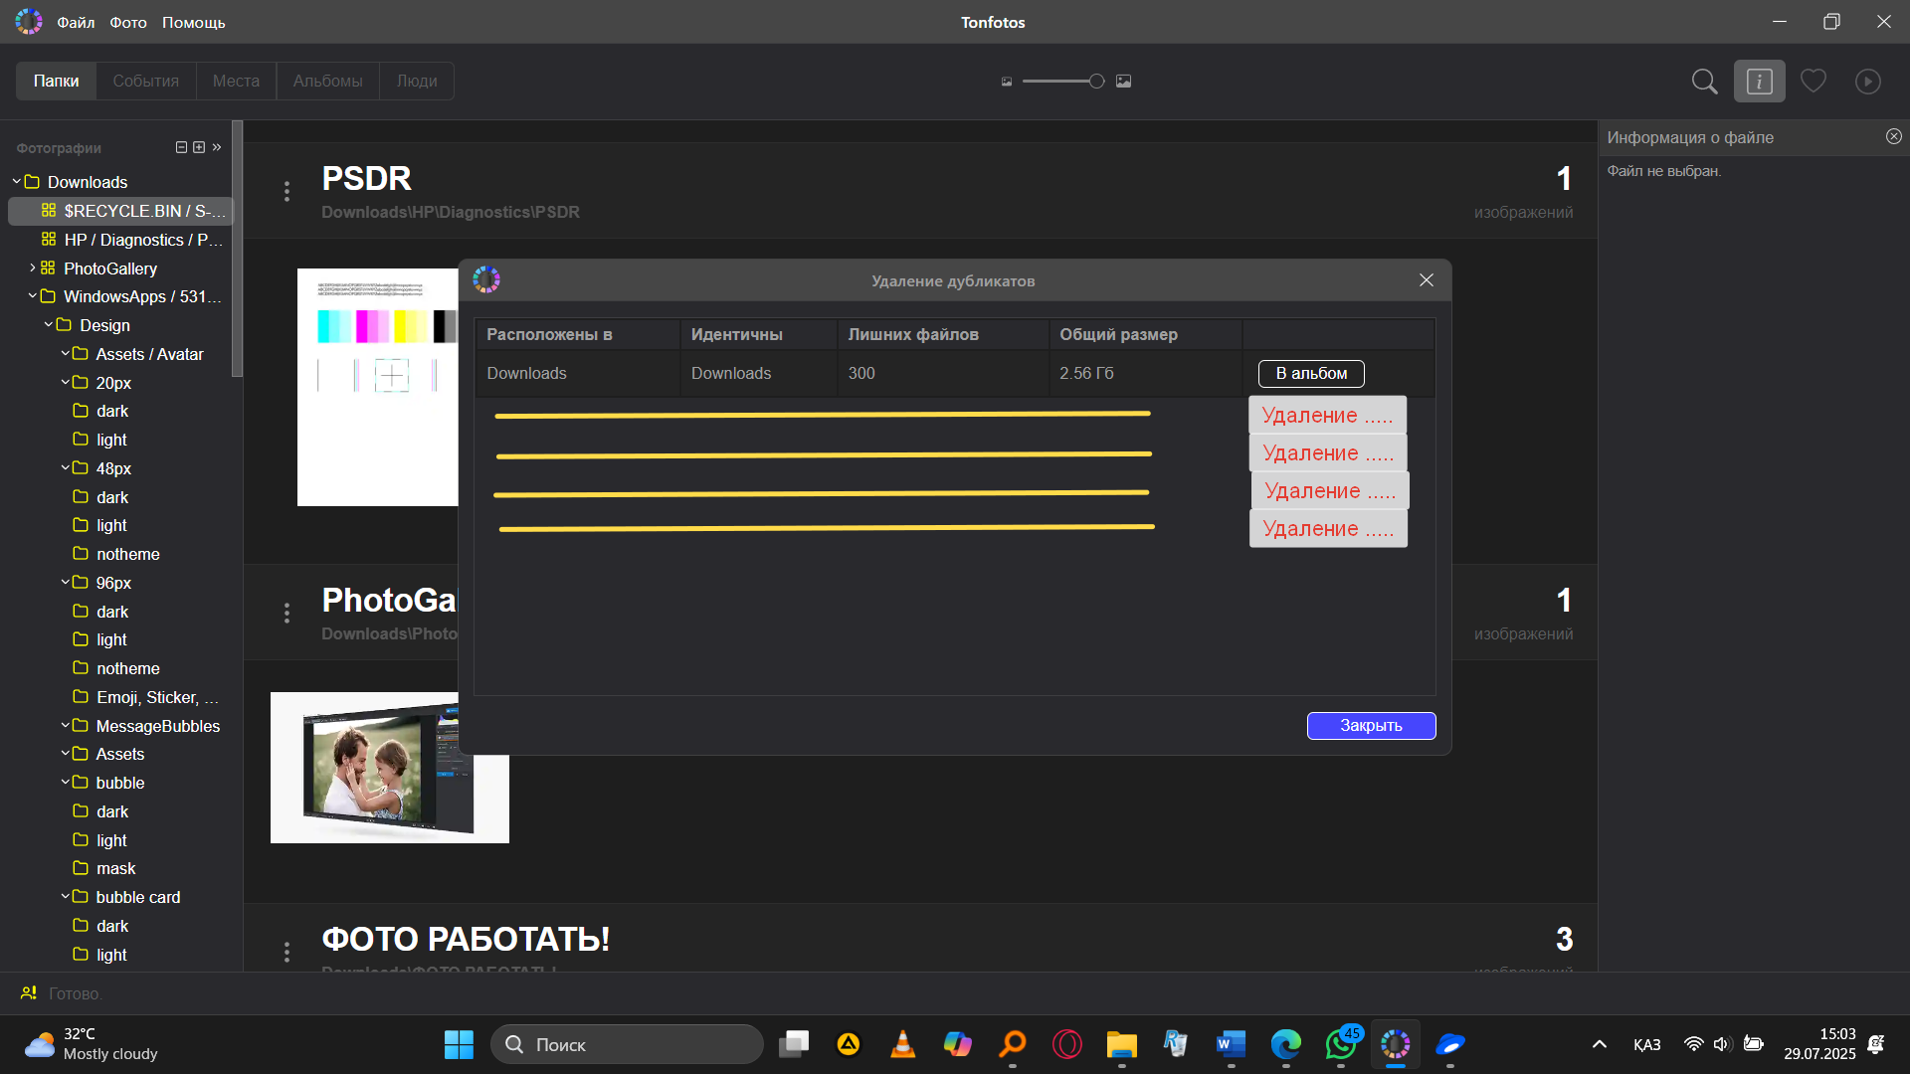This screenshot has width=1910, height=1074.
Task: Switch to the Люди tab
Action: [417, 81]
